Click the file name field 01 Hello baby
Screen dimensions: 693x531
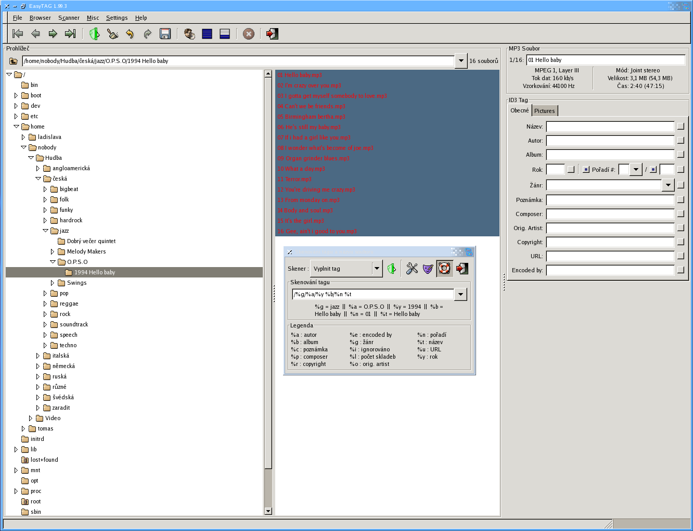click(x=606, y=60)
